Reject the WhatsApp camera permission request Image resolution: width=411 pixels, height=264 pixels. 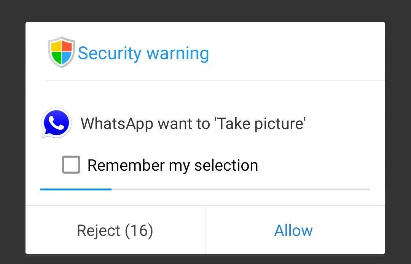[115, 230]
